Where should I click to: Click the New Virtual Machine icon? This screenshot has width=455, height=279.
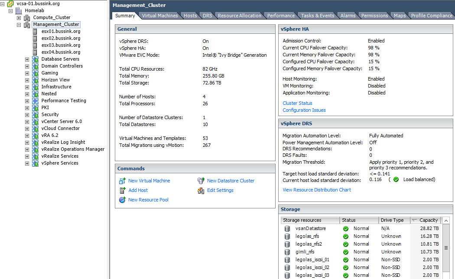[122, 181]
